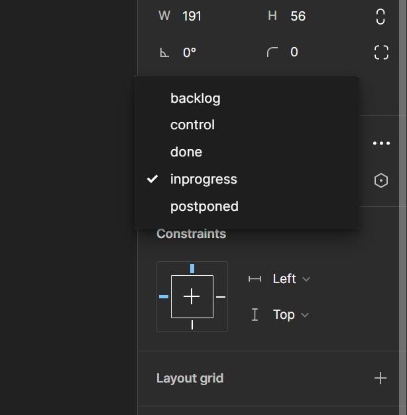This screenshot has height=415, width=407.
Task: Click the vertical constraint icon beside Top
Action: click(x=255, y=315)
